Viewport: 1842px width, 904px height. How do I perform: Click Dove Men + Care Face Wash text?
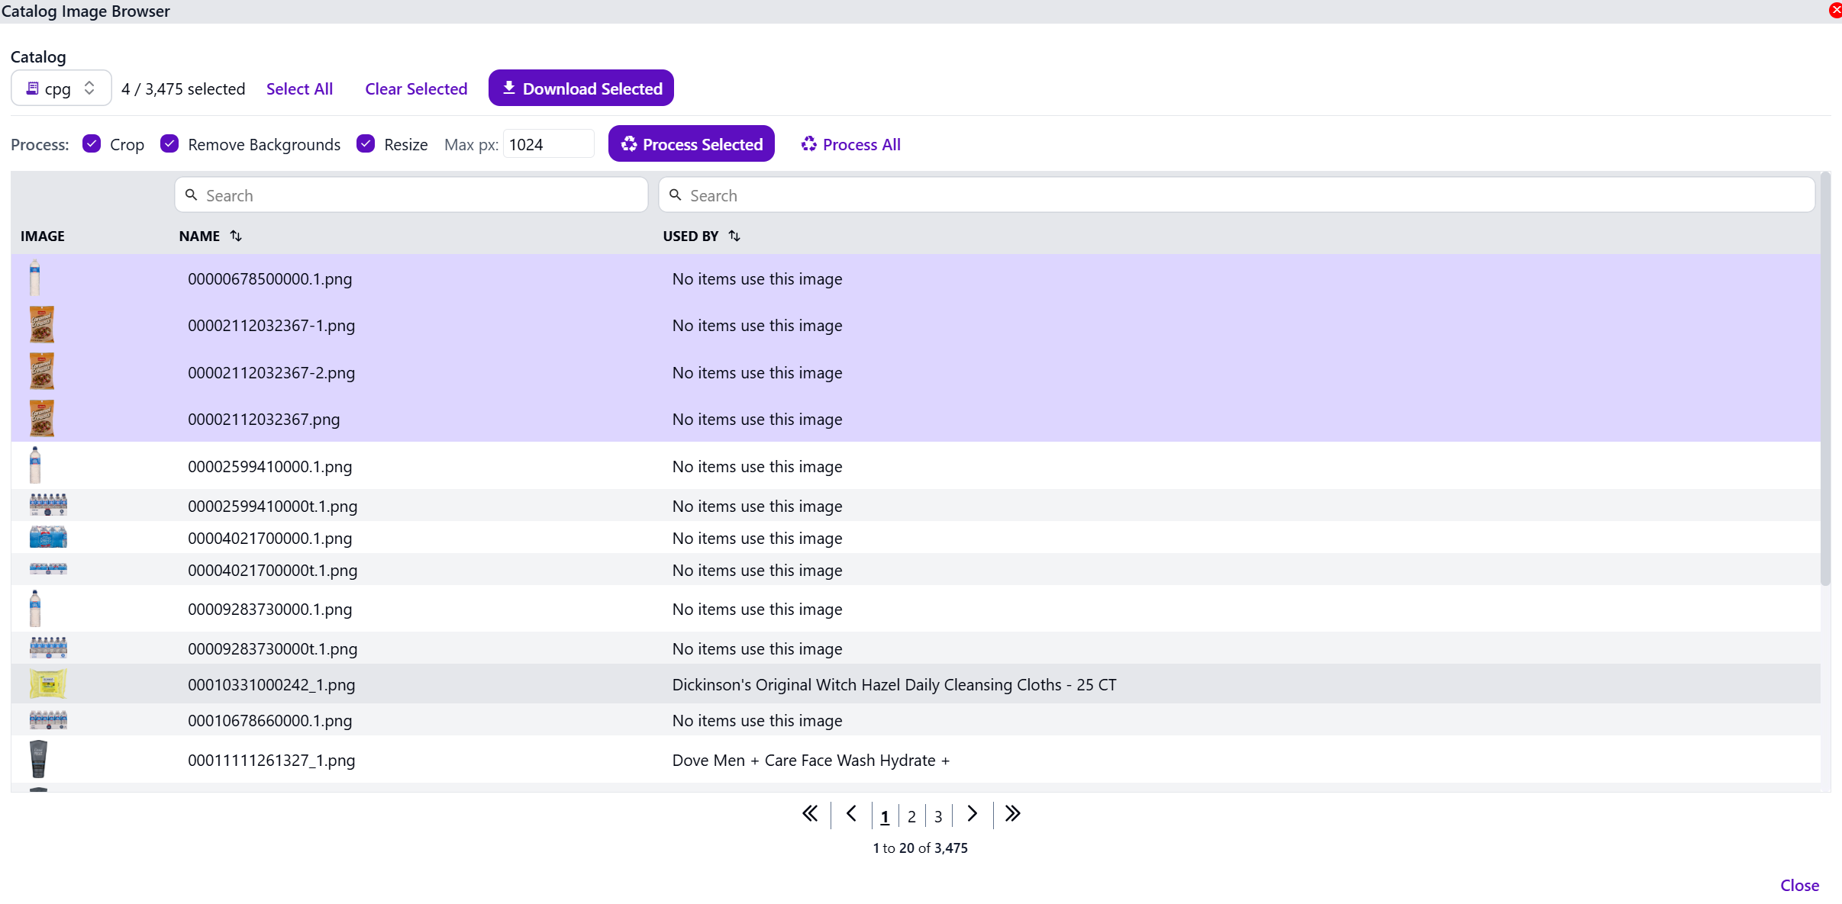[811, 760]
